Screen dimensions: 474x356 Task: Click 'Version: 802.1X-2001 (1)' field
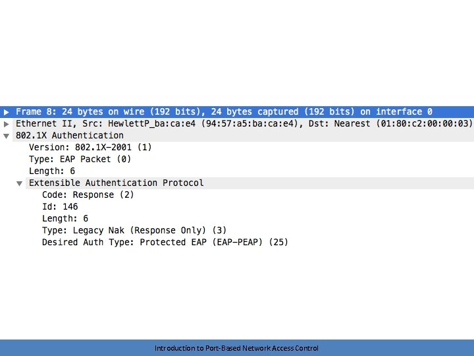coord(90,147)
